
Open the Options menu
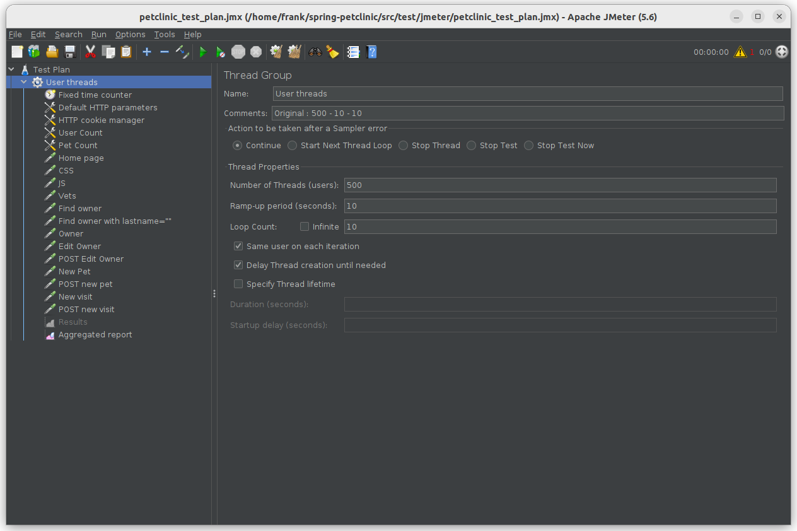click(x=130, y=35)
